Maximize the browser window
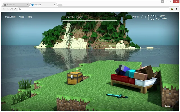Viewport: 180px width, 112px height. [171, 2]
